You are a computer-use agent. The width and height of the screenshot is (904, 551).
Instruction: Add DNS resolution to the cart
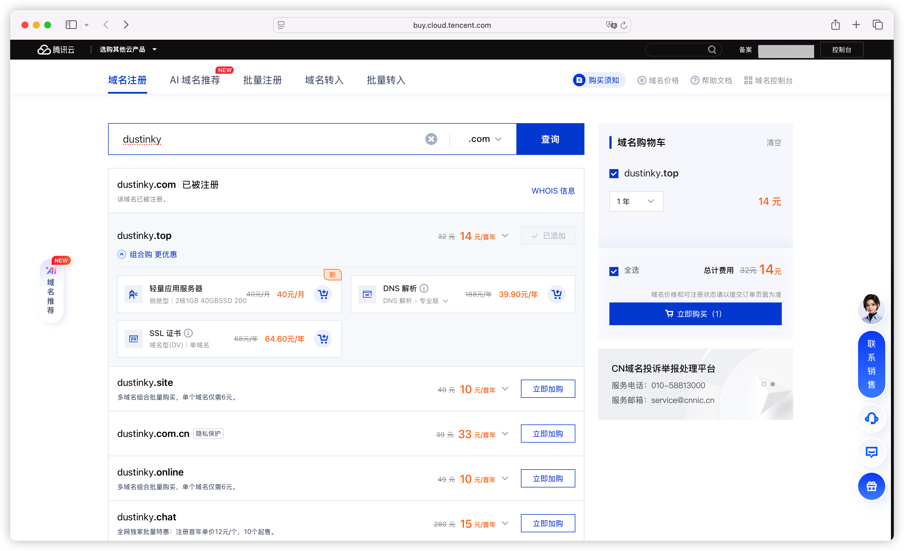point(557,294)
